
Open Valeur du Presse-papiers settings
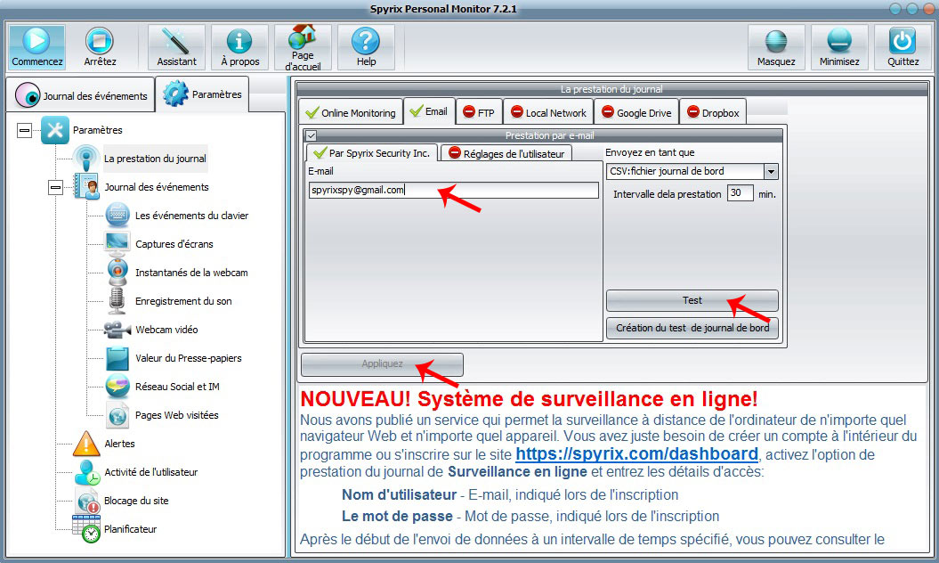point(189,358)
